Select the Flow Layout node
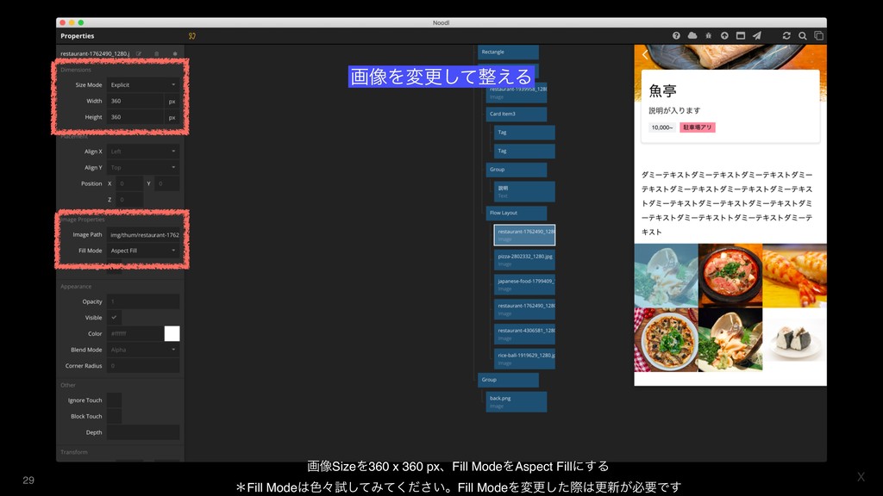The height and width of the screenshot is (496, 883). 517,214
